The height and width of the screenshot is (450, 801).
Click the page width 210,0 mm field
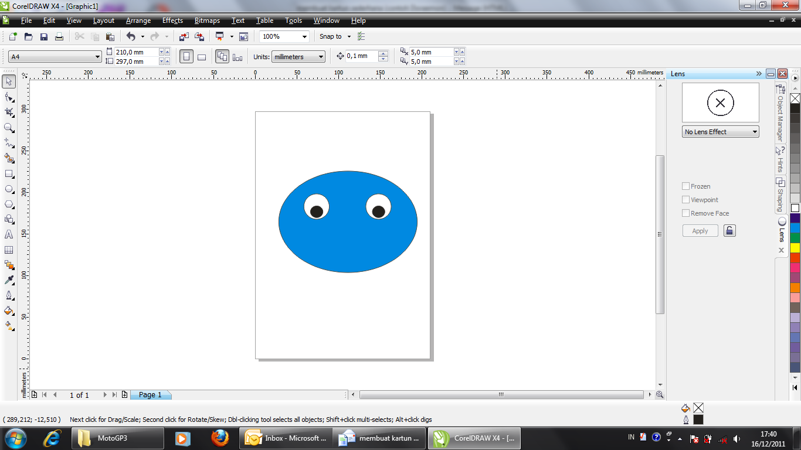137,52
